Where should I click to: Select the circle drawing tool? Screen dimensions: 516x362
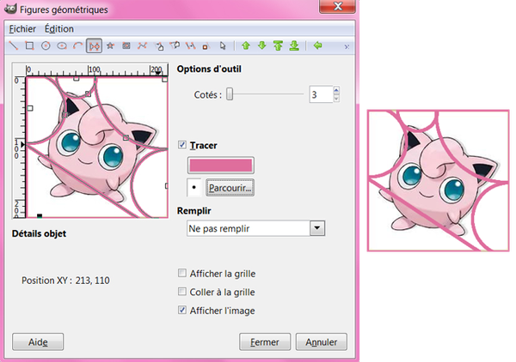pyautogui.click(x=46, y=45)
